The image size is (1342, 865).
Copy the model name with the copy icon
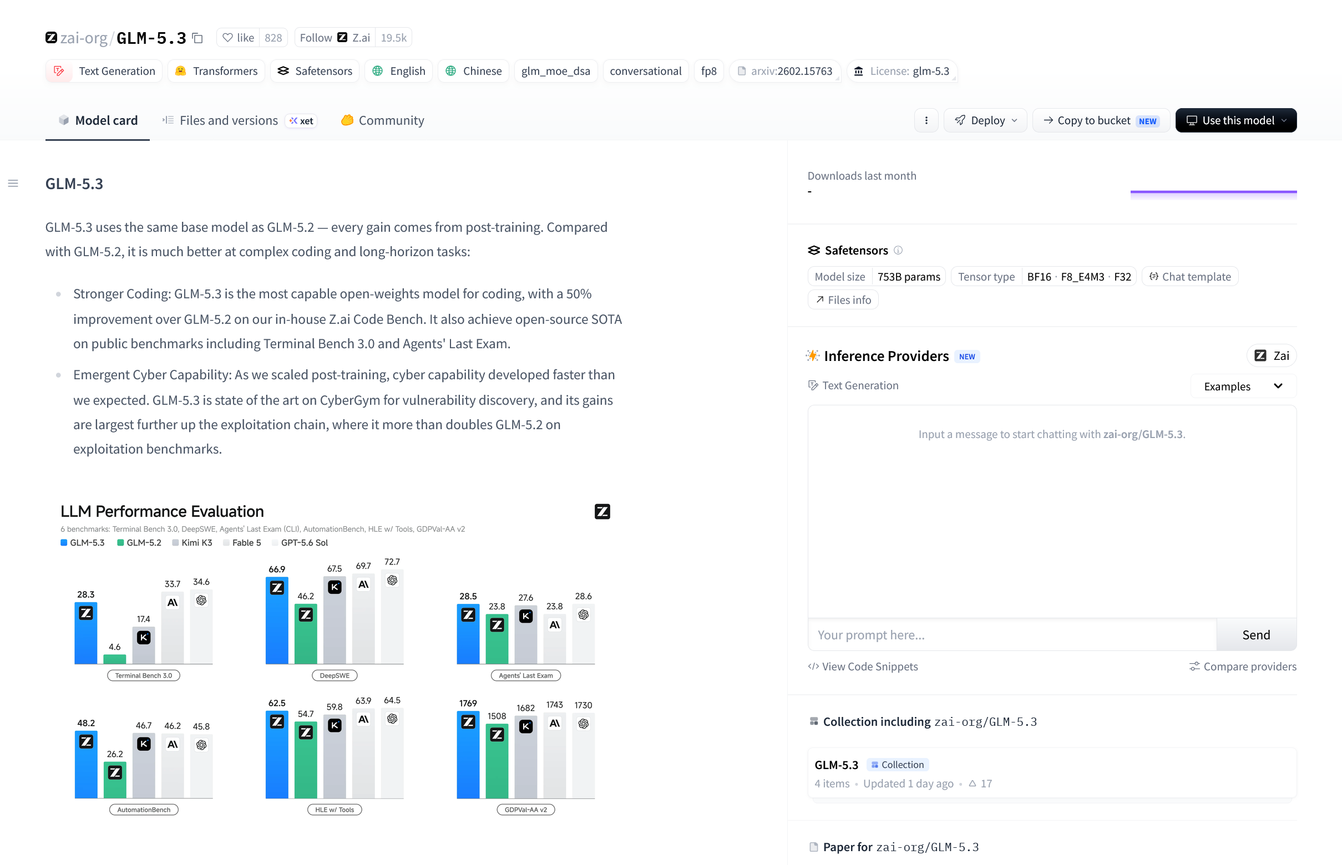(x=197, y=38)
